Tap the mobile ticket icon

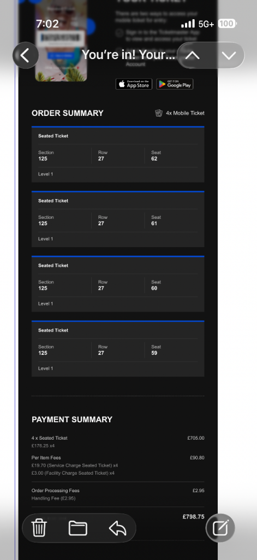[159, 113]
